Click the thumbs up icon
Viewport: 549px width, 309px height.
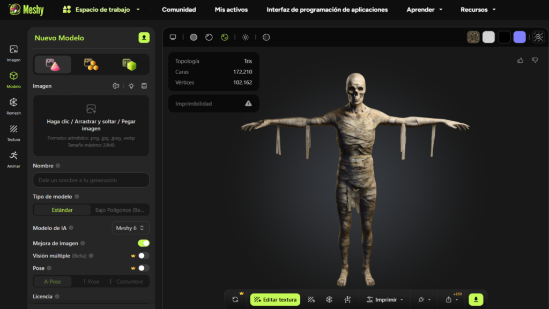tap(520, 60)
